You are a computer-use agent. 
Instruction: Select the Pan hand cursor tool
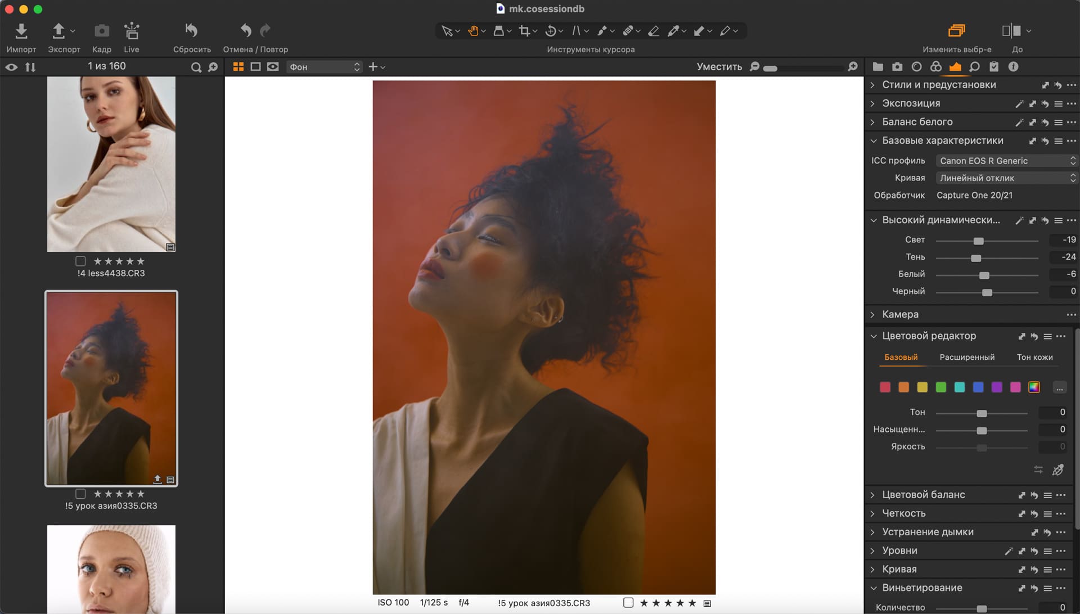[473, 31]
